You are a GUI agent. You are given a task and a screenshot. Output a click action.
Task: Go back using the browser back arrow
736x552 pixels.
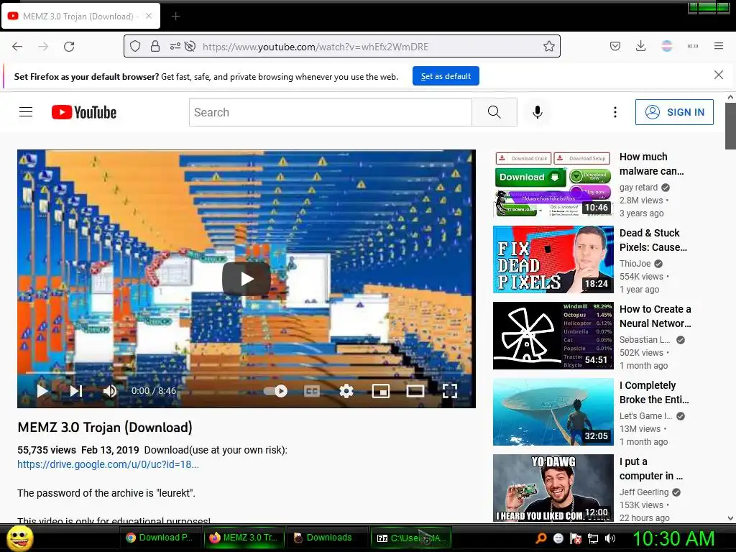[x=17, y=47]
